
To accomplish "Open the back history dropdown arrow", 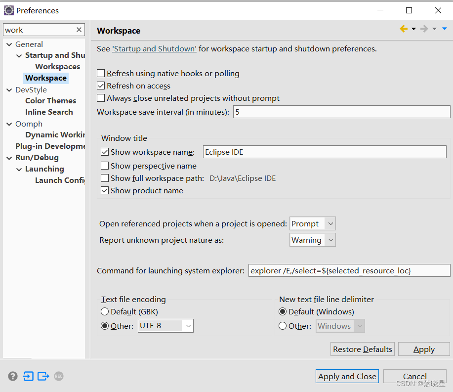I will (x=413, y=29).
